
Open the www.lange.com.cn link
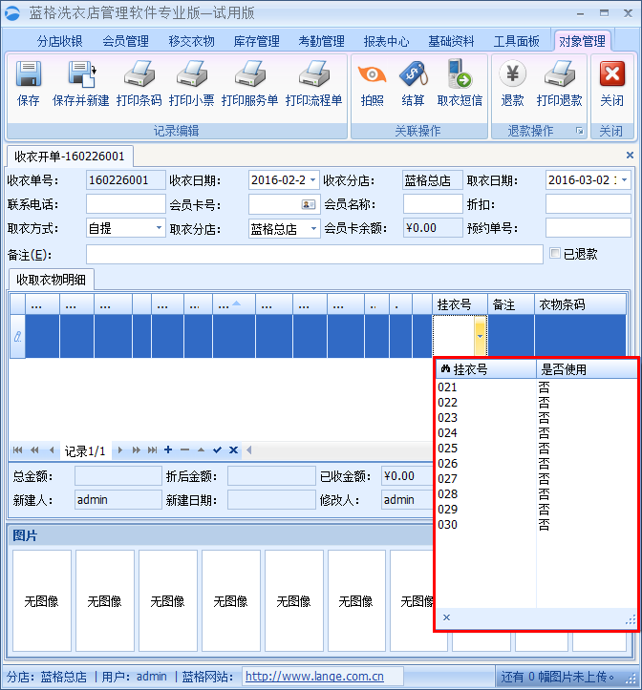pos(314,677)
